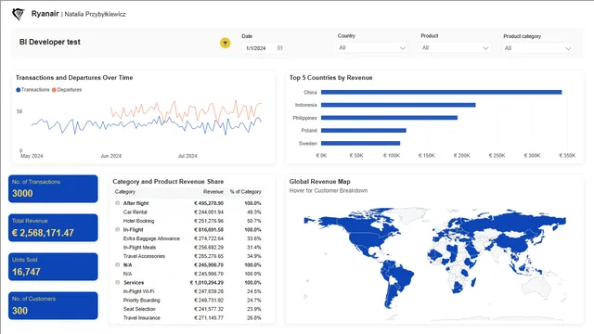The image size is (594, 334).
Task: Select the In-Flight Meals row
Action: tap(188, 248)
